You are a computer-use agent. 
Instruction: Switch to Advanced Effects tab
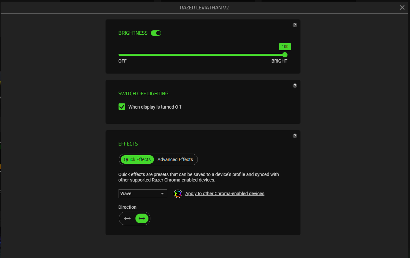click(x=175, y=159)
